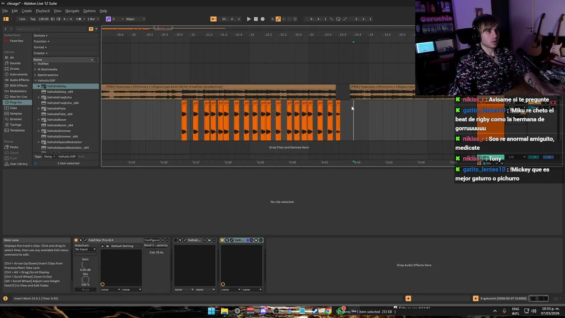
Task: Click the Configure button on Pro-Q 4
Action: pos(151,240)
